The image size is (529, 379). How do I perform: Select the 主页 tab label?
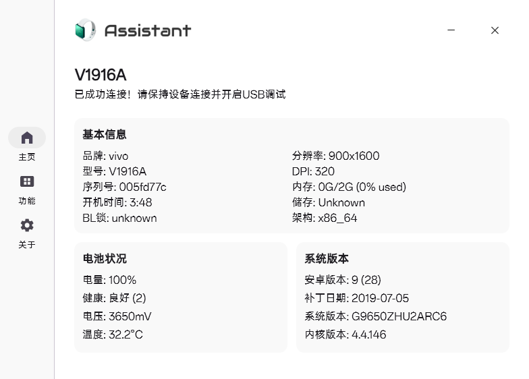tap(27, 157)
